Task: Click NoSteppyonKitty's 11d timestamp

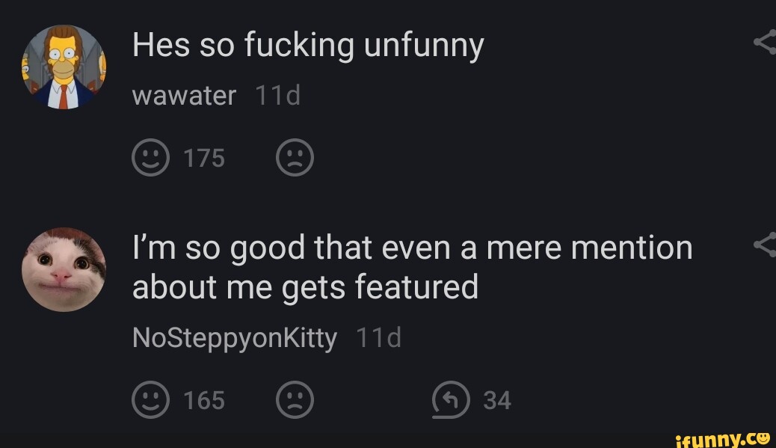Action: [379, 338]
